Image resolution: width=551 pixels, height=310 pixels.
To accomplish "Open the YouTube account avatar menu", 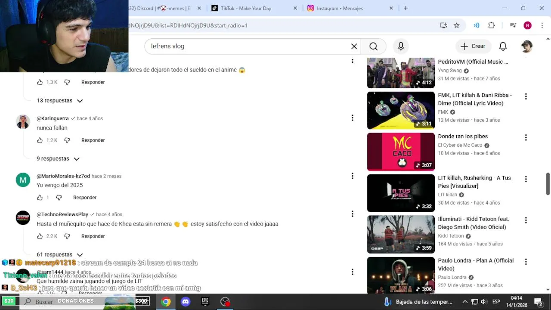I will pos(527,46).
